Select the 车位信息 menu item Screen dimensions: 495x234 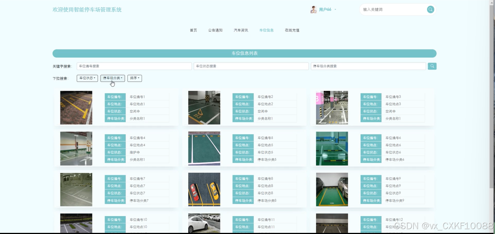267,30
